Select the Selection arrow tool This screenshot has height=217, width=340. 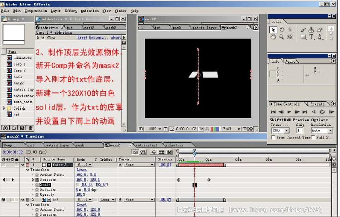tap(273, 30)
